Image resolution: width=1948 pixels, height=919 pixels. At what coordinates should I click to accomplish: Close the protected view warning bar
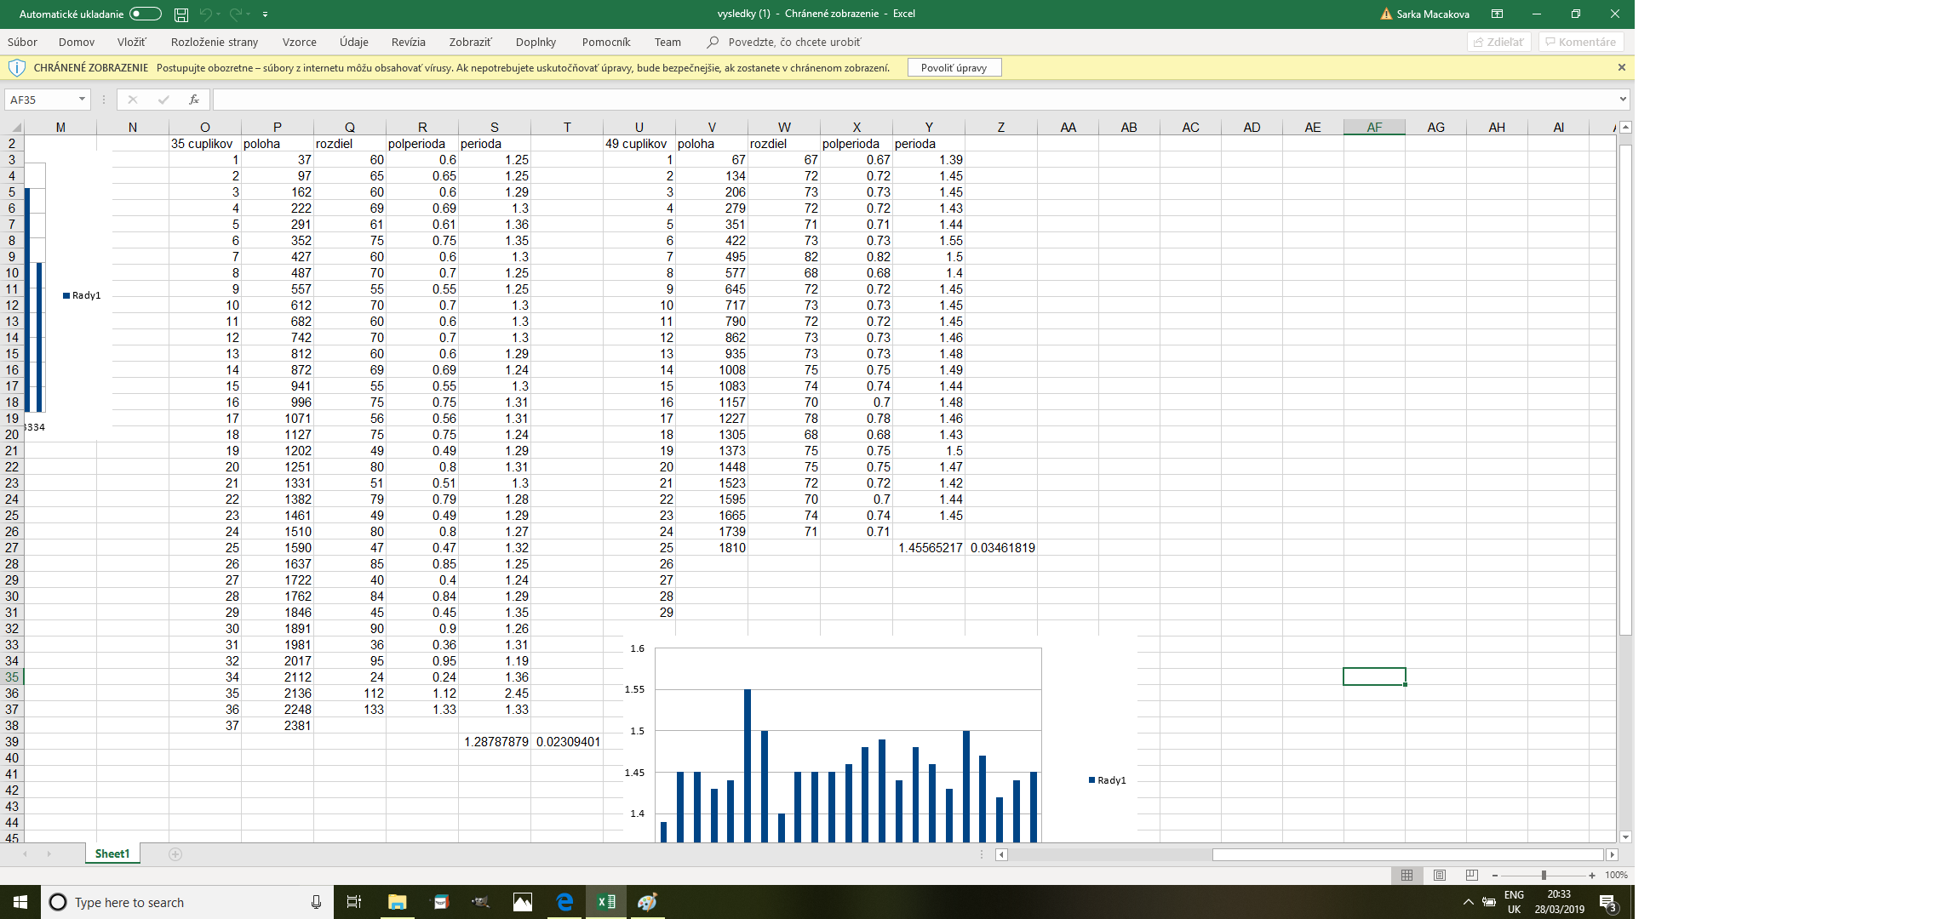(x=1621, y=67)
